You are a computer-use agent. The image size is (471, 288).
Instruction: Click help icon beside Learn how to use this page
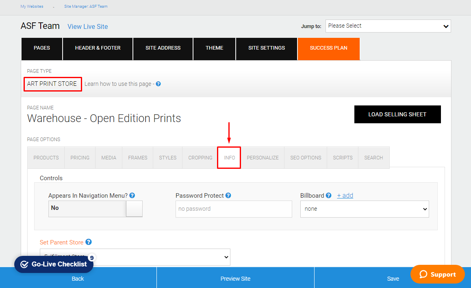(x=158, y=84)
